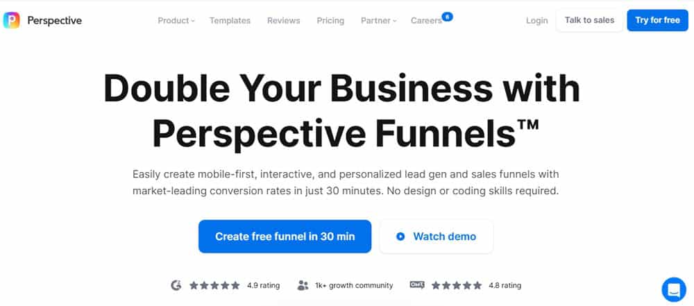Image resolution: width=694 pixels, height=306 pixels.
Task: Click the Careers notification badge
Action: pyautogui.click(x=448, y=17)
